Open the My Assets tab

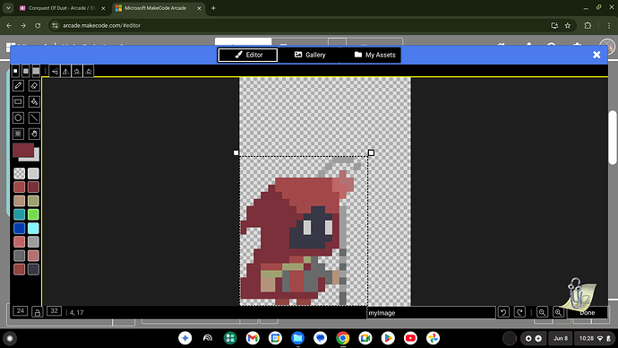(374, 55)
